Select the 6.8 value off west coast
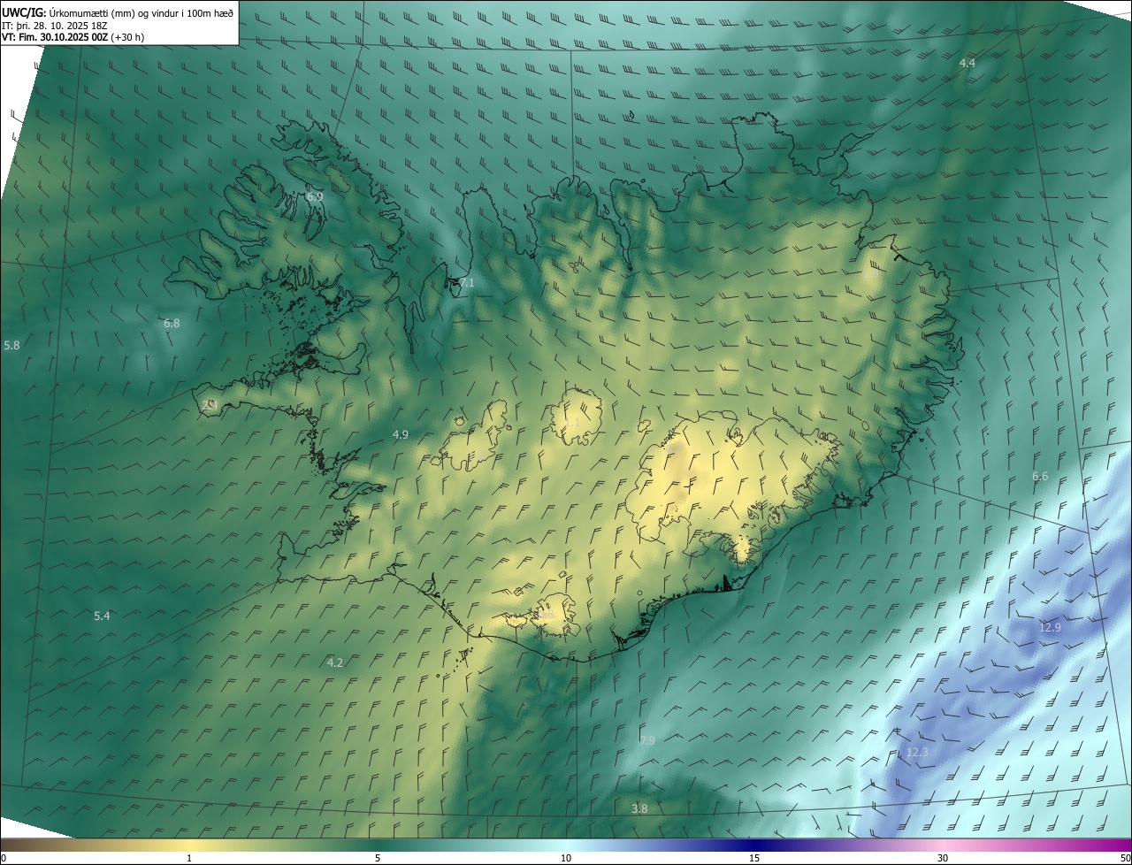Screen dimensions: 1132x865 point(172,323)
